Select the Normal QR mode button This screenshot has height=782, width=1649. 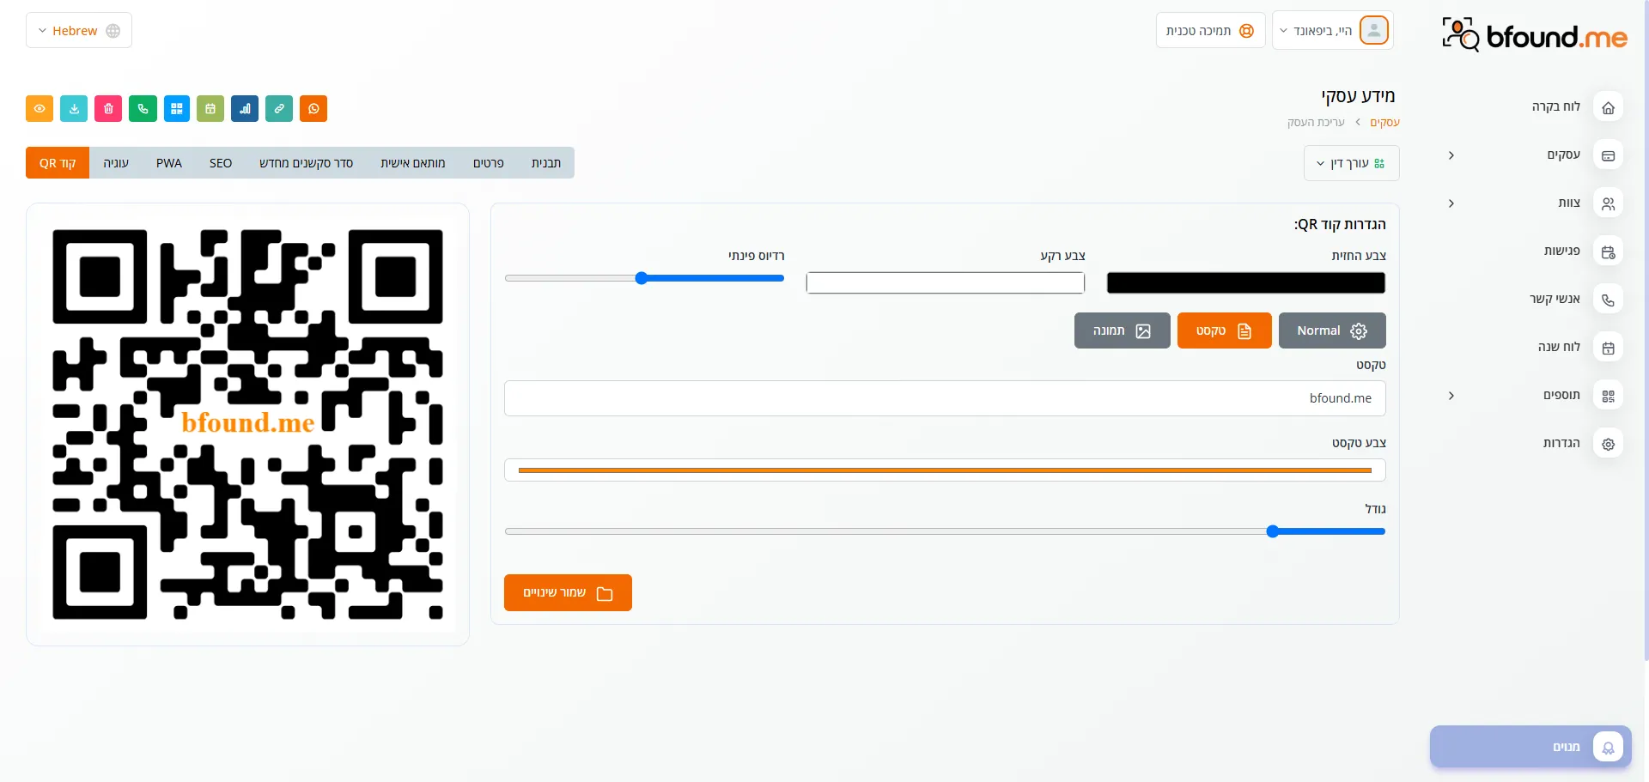pos(1331,330)
